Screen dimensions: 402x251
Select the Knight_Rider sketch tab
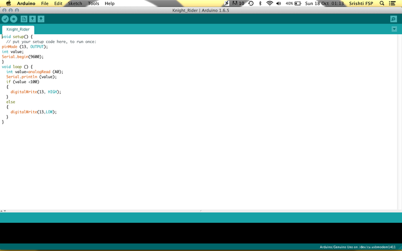18,30
